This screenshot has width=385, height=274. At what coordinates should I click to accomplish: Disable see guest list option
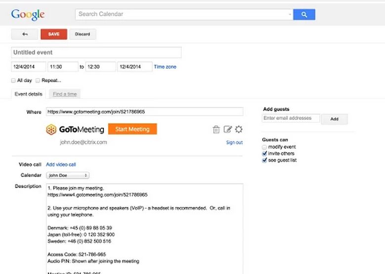tap(264, 160)
